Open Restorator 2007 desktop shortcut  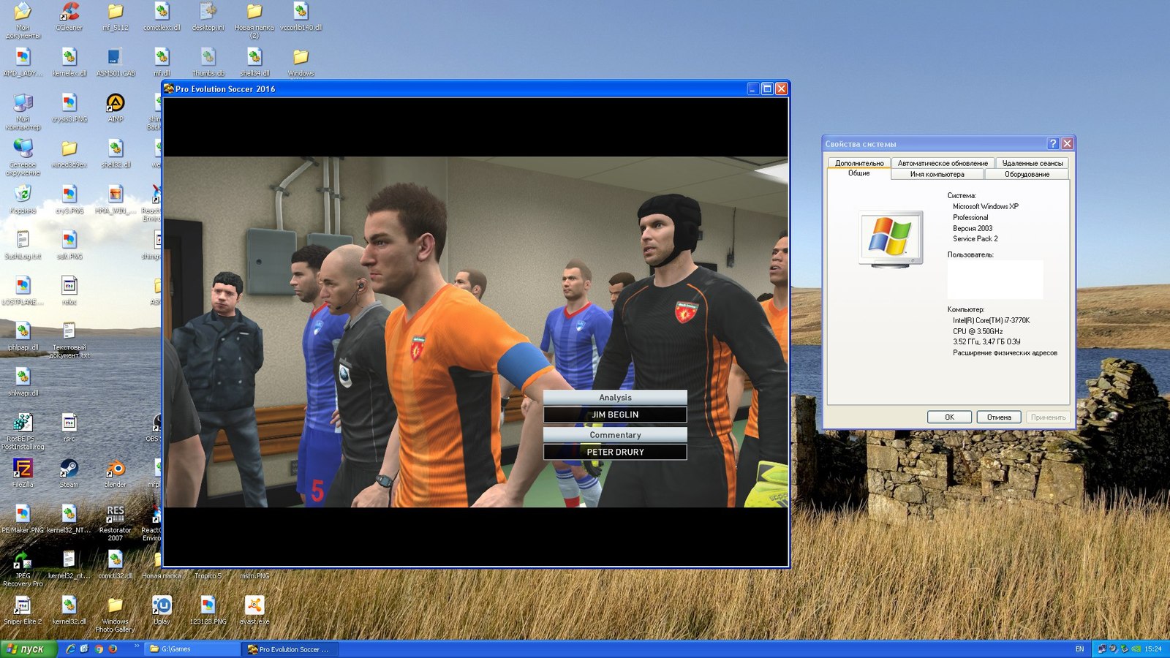pos(115,515)
